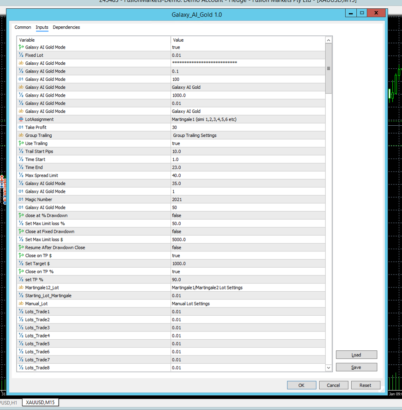Click the double icon beside Set Target $

point(21,263)
